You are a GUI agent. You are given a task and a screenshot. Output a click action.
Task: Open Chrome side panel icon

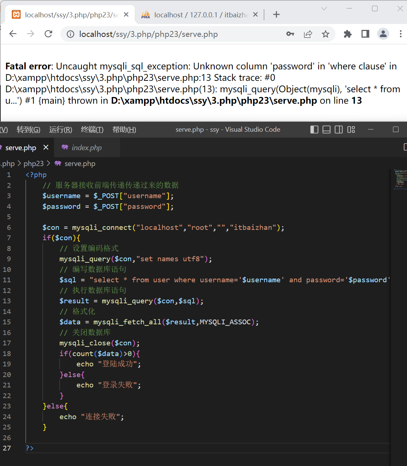(x=365, y=34)
